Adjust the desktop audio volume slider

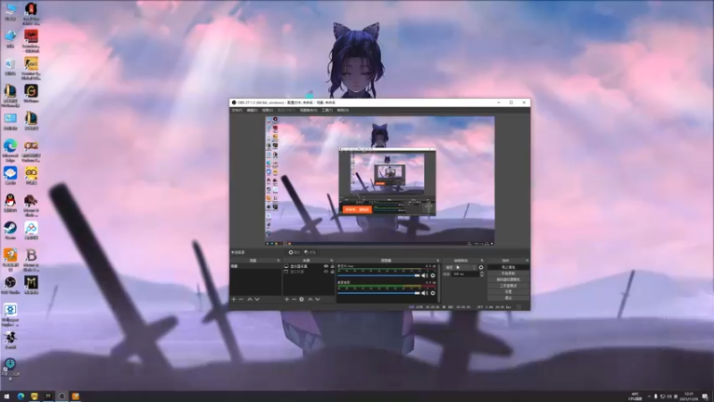[x=378, y=293]
